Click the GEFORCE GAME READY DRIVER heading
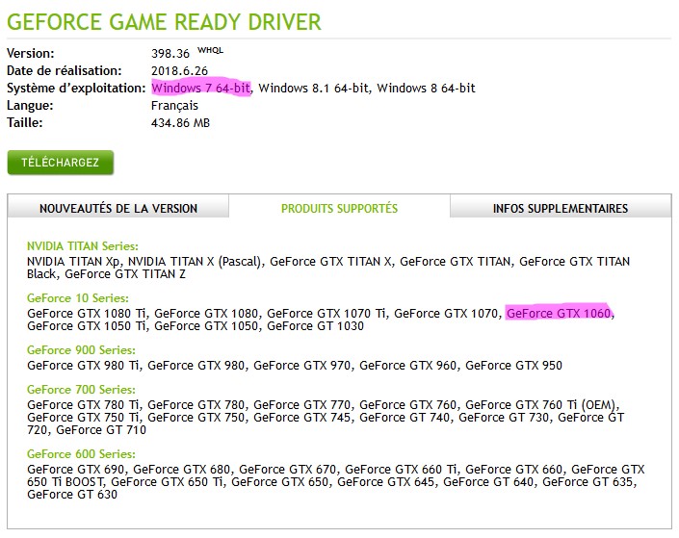This screenshot has width=679, height=538. point(164,22)
